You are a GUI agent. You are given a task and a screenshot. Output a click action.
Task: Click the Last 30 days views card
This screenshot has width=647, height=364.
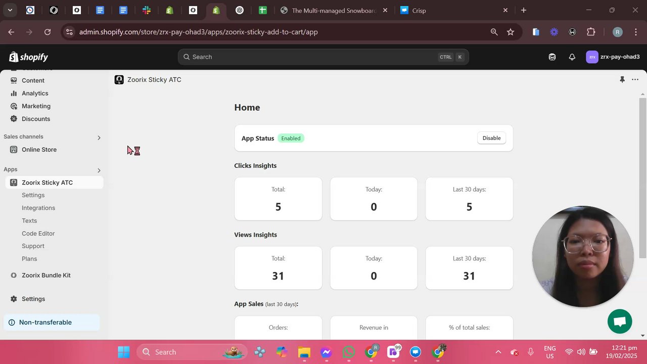click(x=469, y=268)
